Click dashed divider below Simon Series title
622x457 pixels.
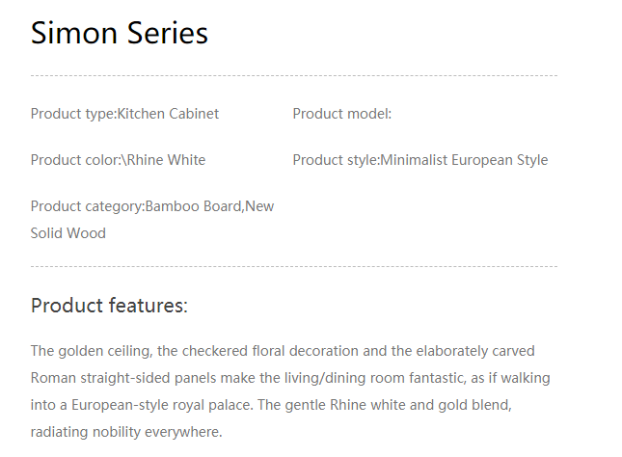pyautogui.click(x=293, y=75)
